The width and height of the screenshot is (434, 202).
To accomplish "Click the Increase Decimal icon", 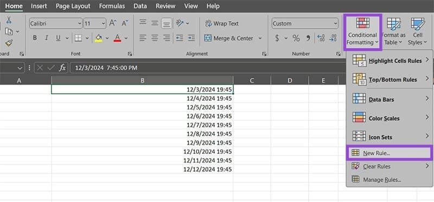I will (x=321, y=38).
